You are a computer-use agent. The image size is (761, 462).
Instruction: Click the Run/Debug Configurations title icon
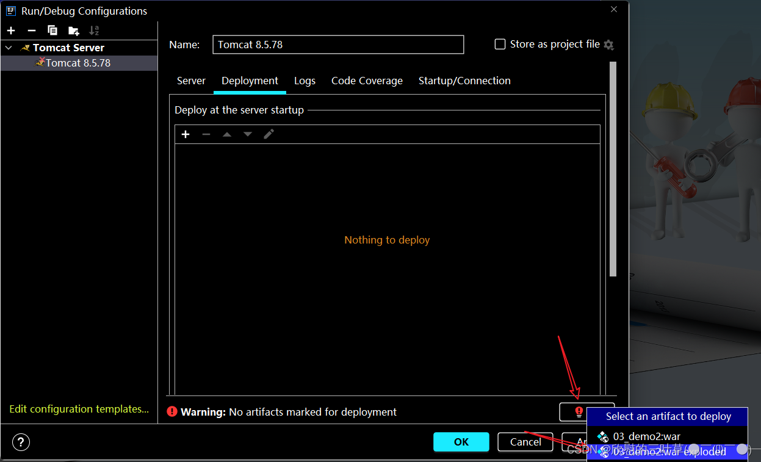(11, 10)
